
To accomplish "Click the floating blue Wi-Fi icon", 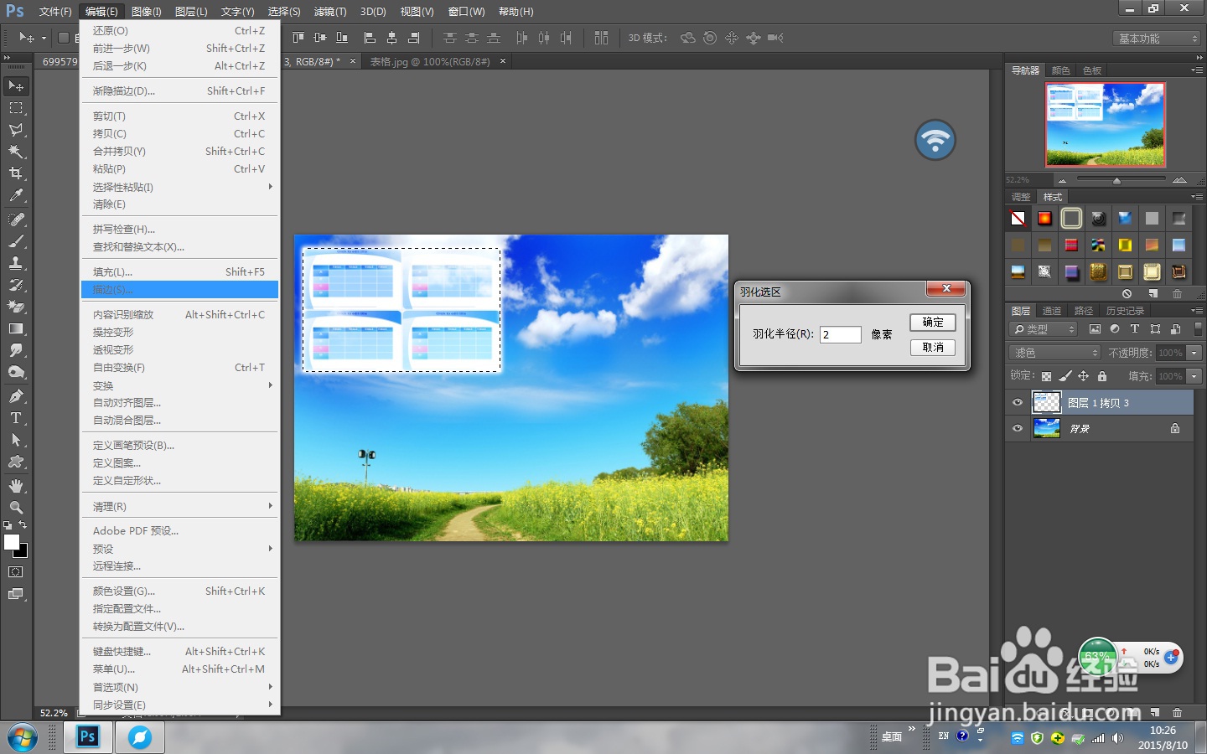I will click(935, 140).
